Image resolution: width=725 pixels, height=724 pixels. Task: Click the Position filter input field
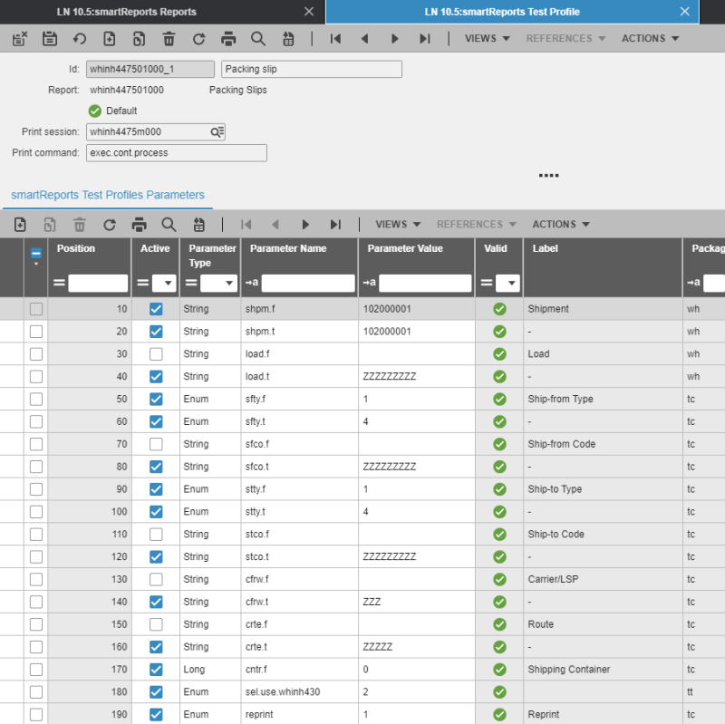(x=98, y=283)
